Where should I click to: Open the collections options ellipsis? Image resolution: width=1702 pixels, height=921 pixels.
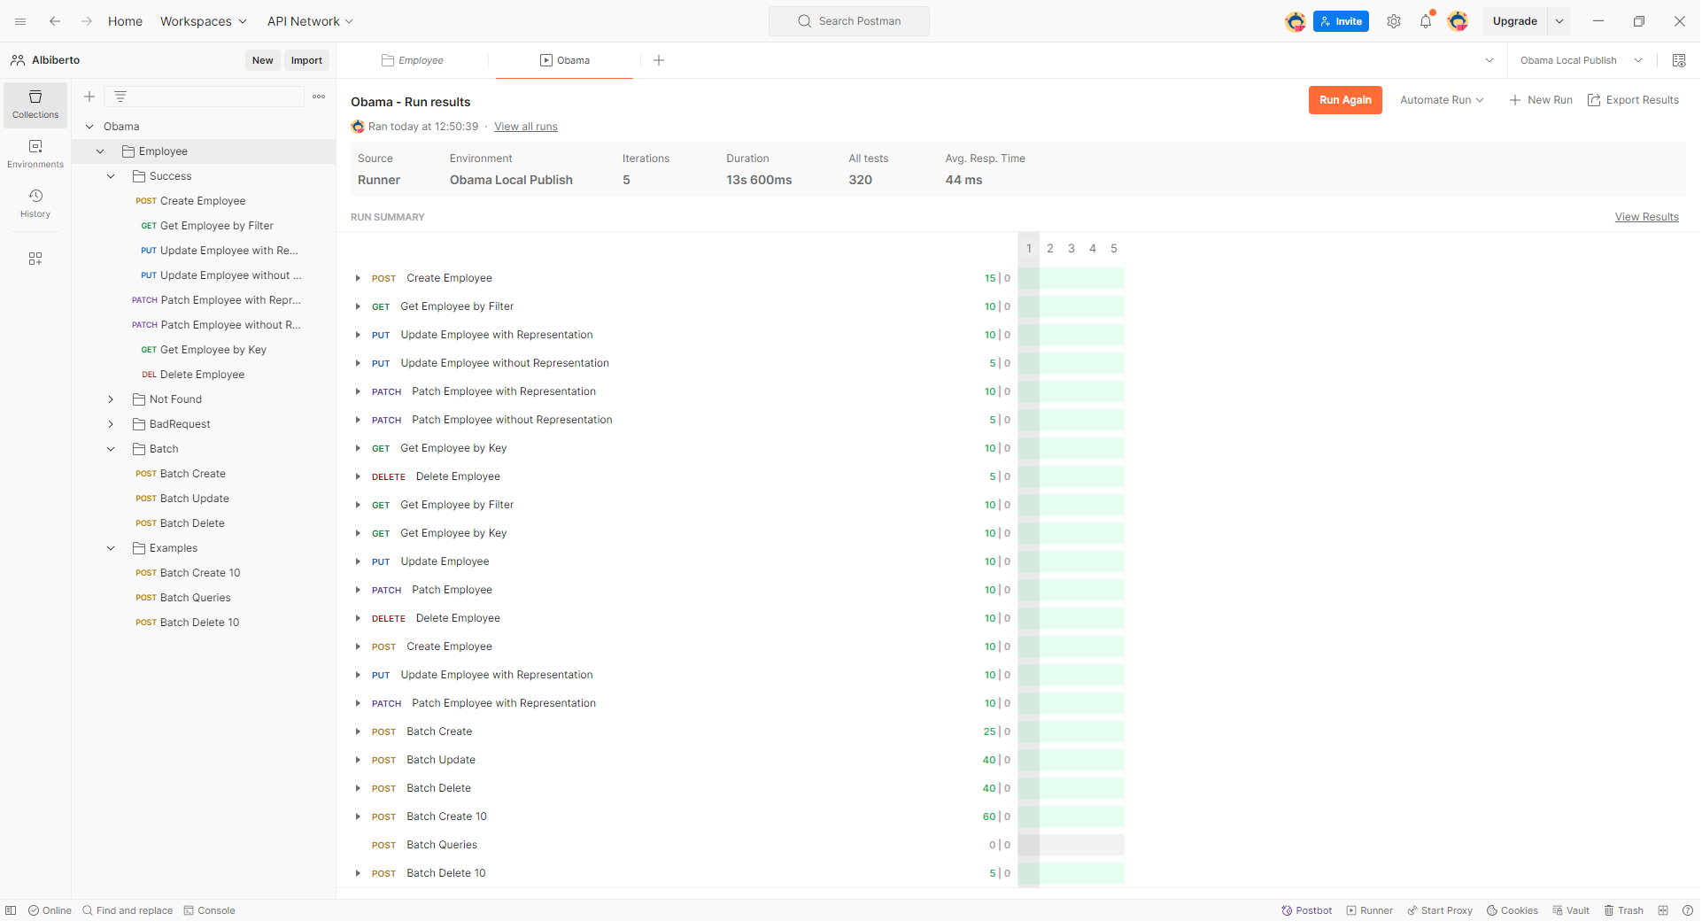pos(319,97)
